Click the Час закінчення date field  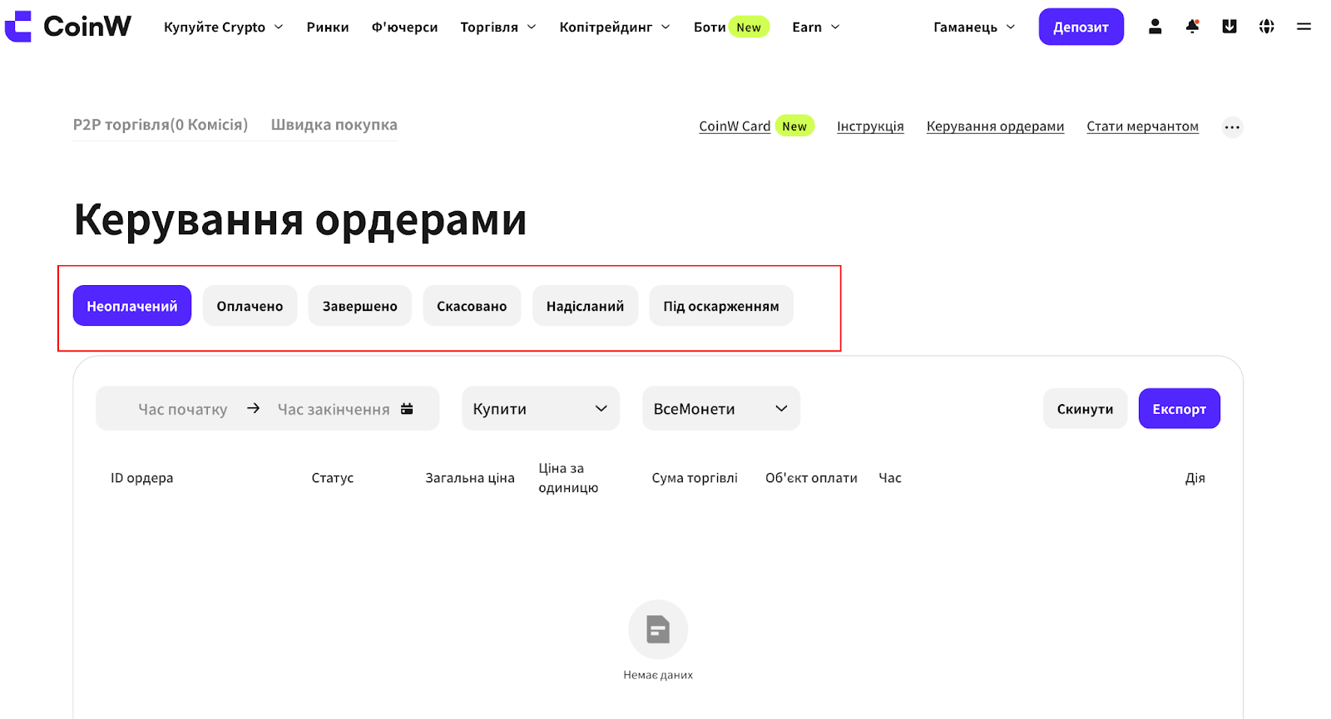[334, 409]
